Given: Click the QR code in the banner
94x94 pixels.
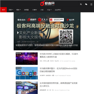Looking at the screenshot, I should [66, 37].
